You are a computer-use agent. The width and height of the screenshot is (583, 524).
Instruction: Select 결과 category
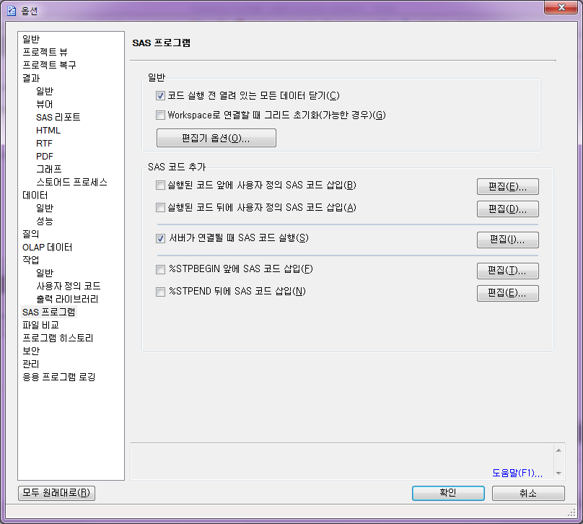pyautogui.click(x=31, y=78)
